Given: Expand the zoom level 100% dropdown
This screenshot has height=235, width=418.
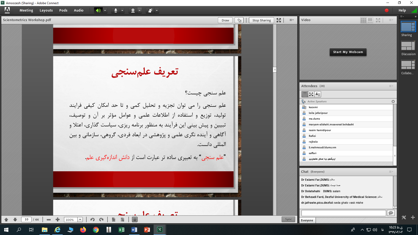Looking at the screenshot, I should click(80, 220).
